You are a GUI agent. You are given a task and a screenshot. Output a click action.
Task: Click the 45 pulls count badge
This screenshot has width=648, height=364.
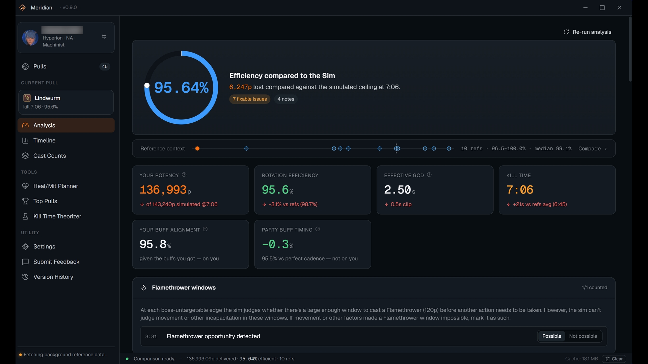coord(105,66)
